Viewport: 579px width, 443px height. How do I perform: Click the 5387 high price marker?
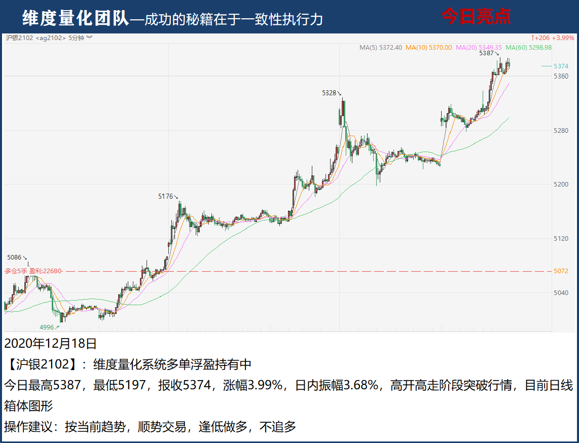click(487, 53)
